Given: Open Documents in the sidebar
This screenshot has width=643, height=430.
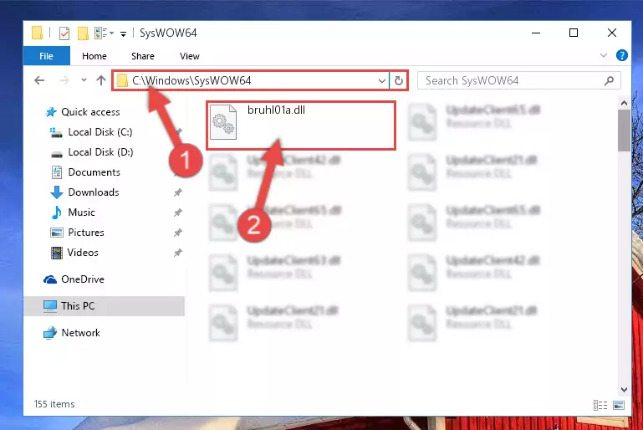Looking at the screenshot, I should [94, 172].
